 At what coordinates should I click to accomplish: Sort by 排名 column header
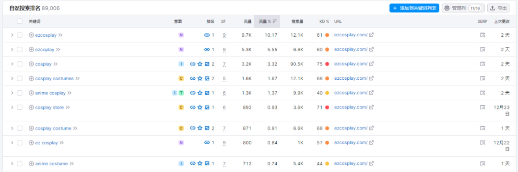(x=211, y=21)
